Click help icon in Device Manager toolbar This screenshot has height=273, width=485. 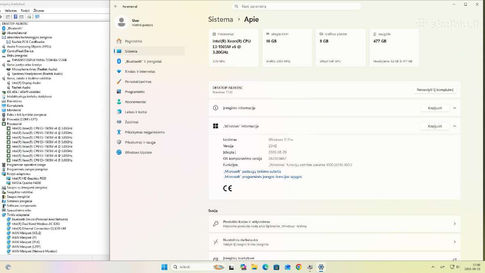pos(15,17)
